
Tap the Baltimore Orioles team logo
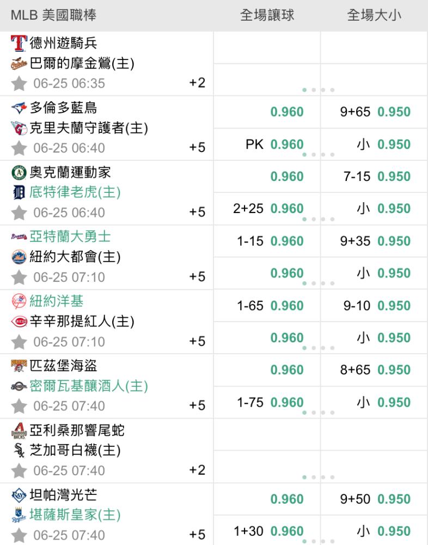click(x=19, y=63)
